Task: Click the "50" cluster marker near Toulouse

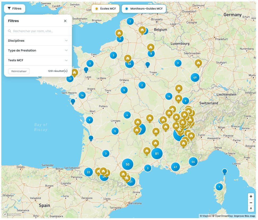Action: [128, 164]
